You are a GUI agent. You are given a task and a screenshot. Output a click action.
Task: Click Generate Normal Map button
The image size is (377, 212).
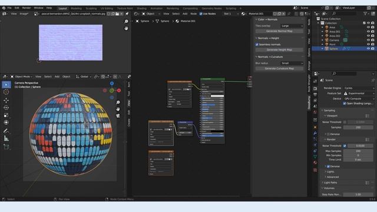(x=279, y=31)
